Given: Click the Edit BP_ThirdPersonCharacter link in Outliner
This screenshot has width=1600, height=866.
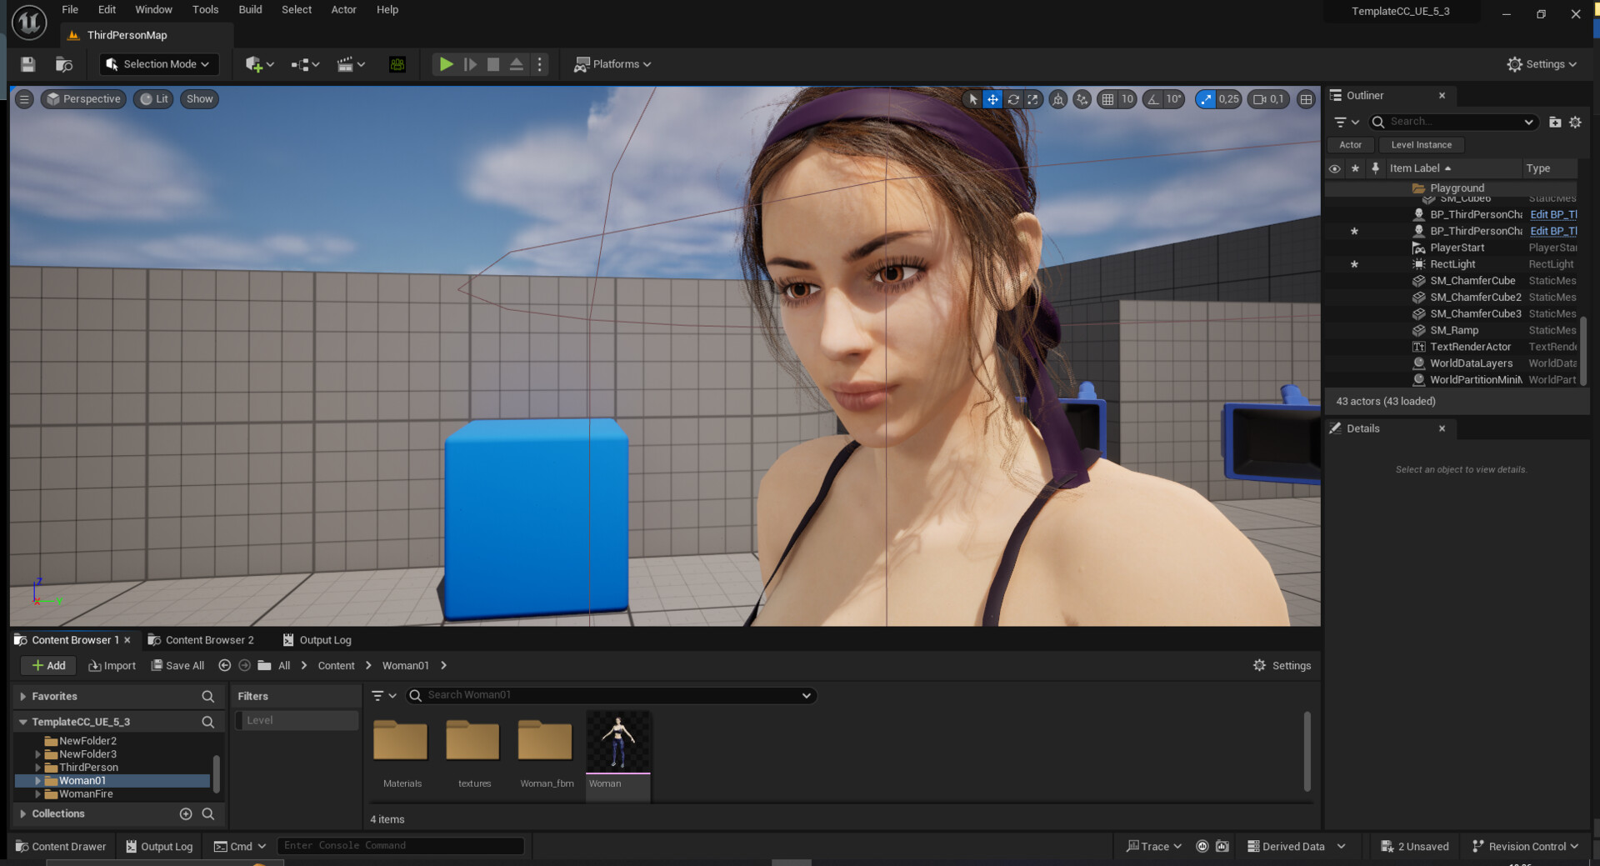Looking at the screenshot, I should [1552, 214].
